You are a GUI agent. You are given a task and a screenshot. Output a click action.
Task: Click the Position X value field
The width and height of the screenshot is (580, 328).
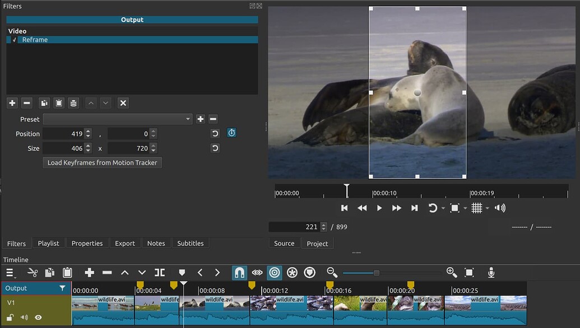click(x=64, y=134)
